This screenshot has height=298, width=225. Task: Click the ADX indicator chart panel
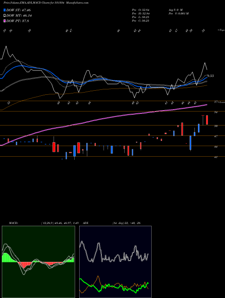pos(115,262)
